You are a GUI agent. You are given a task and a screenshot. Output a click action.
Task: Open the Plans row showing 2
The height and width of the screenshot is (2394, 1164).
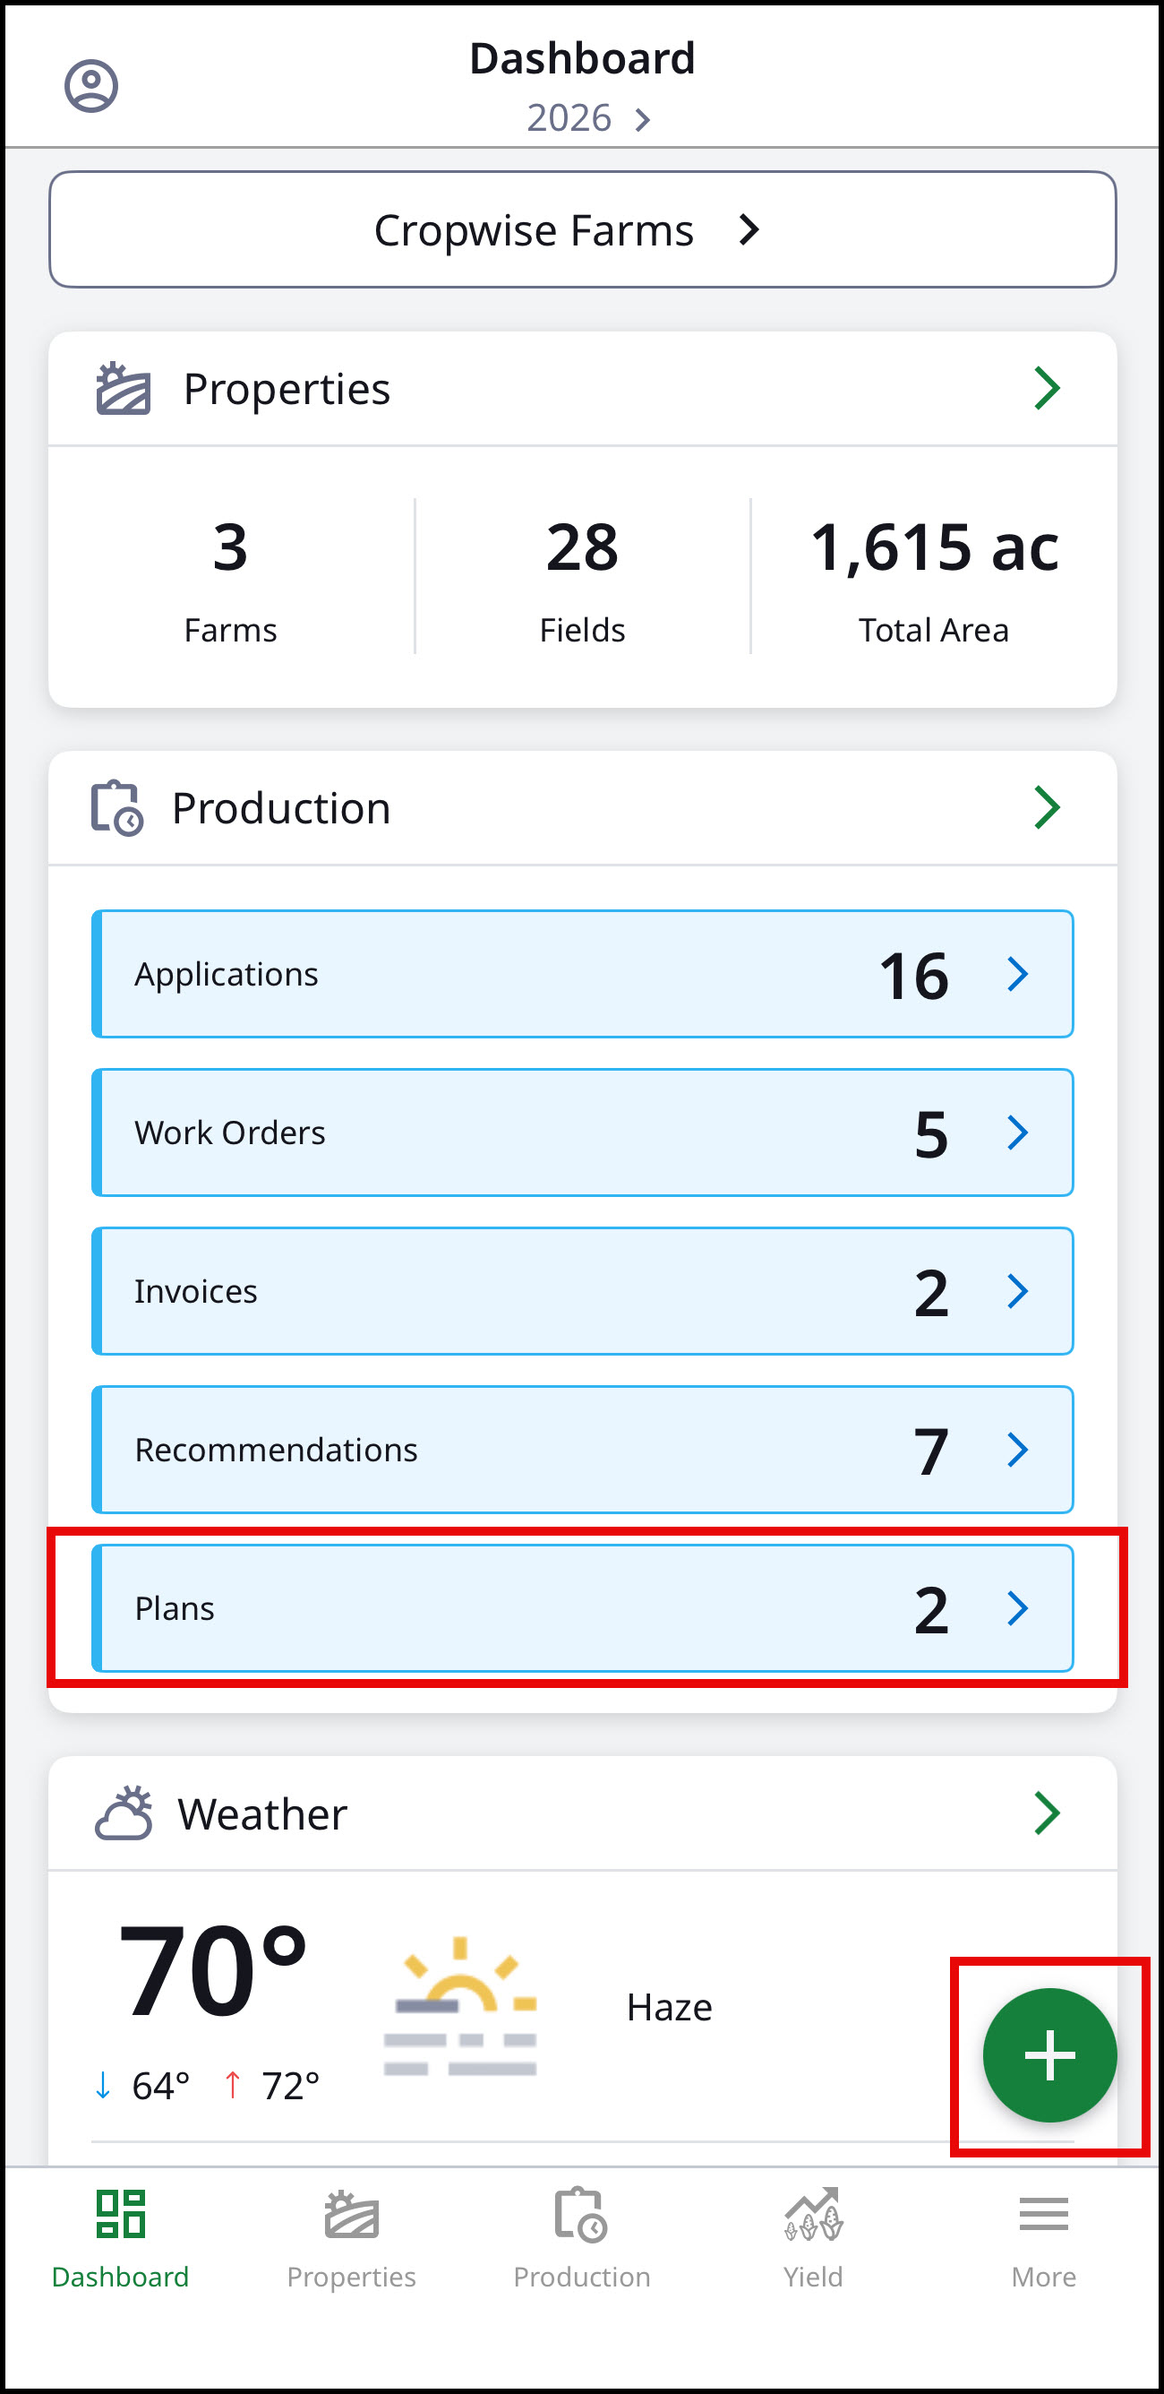pos(583,1609)
